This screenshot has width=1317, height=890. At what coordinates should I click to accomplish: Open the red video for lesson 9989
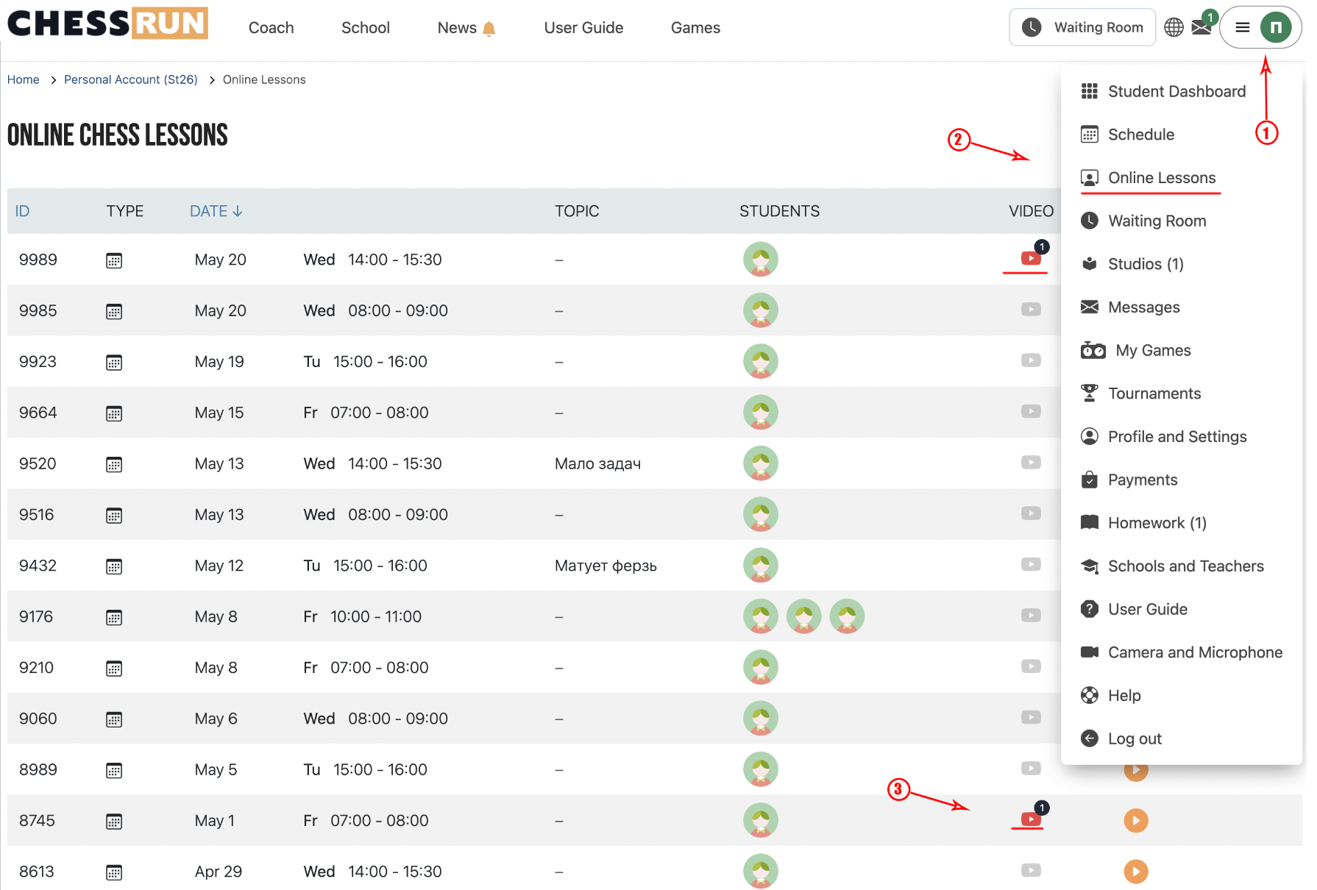[x=1031, y=258]
